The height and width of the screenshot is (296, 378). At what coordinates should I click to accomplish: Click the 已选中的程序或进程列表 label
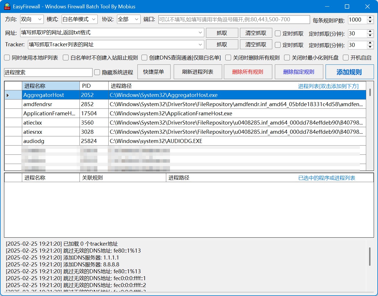327,178
